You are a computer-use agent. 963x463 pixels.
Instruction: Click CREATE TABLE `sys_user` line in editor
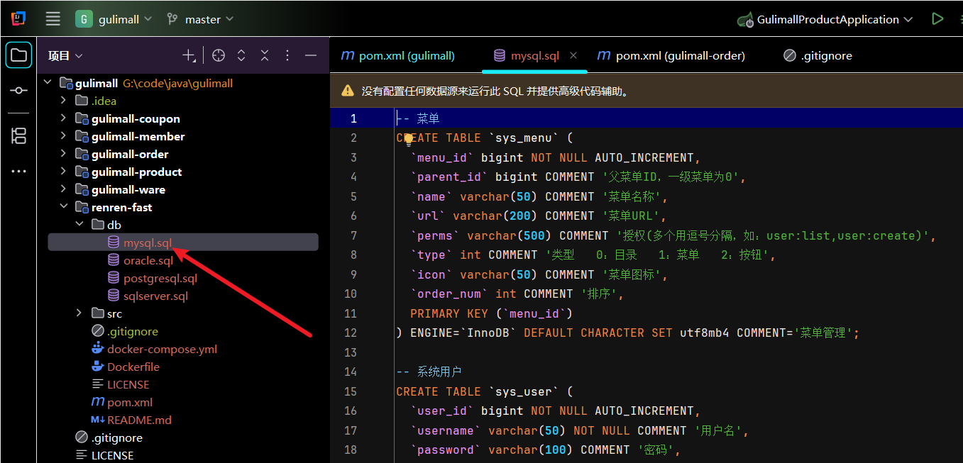tap(484, 391)
